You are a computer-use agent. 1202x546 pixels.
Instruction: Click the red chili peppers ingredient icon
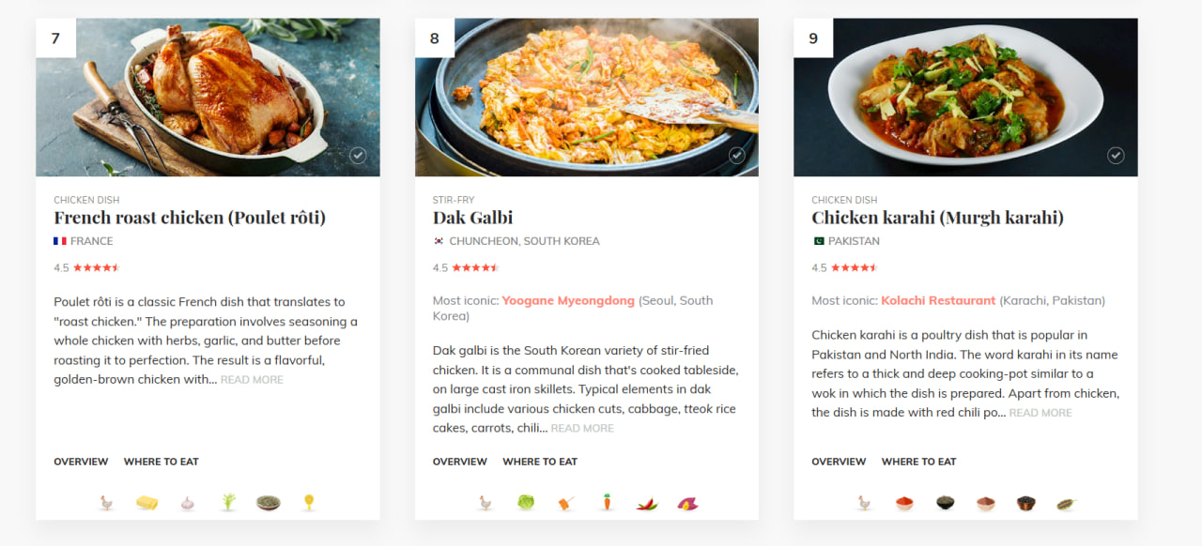647,504
